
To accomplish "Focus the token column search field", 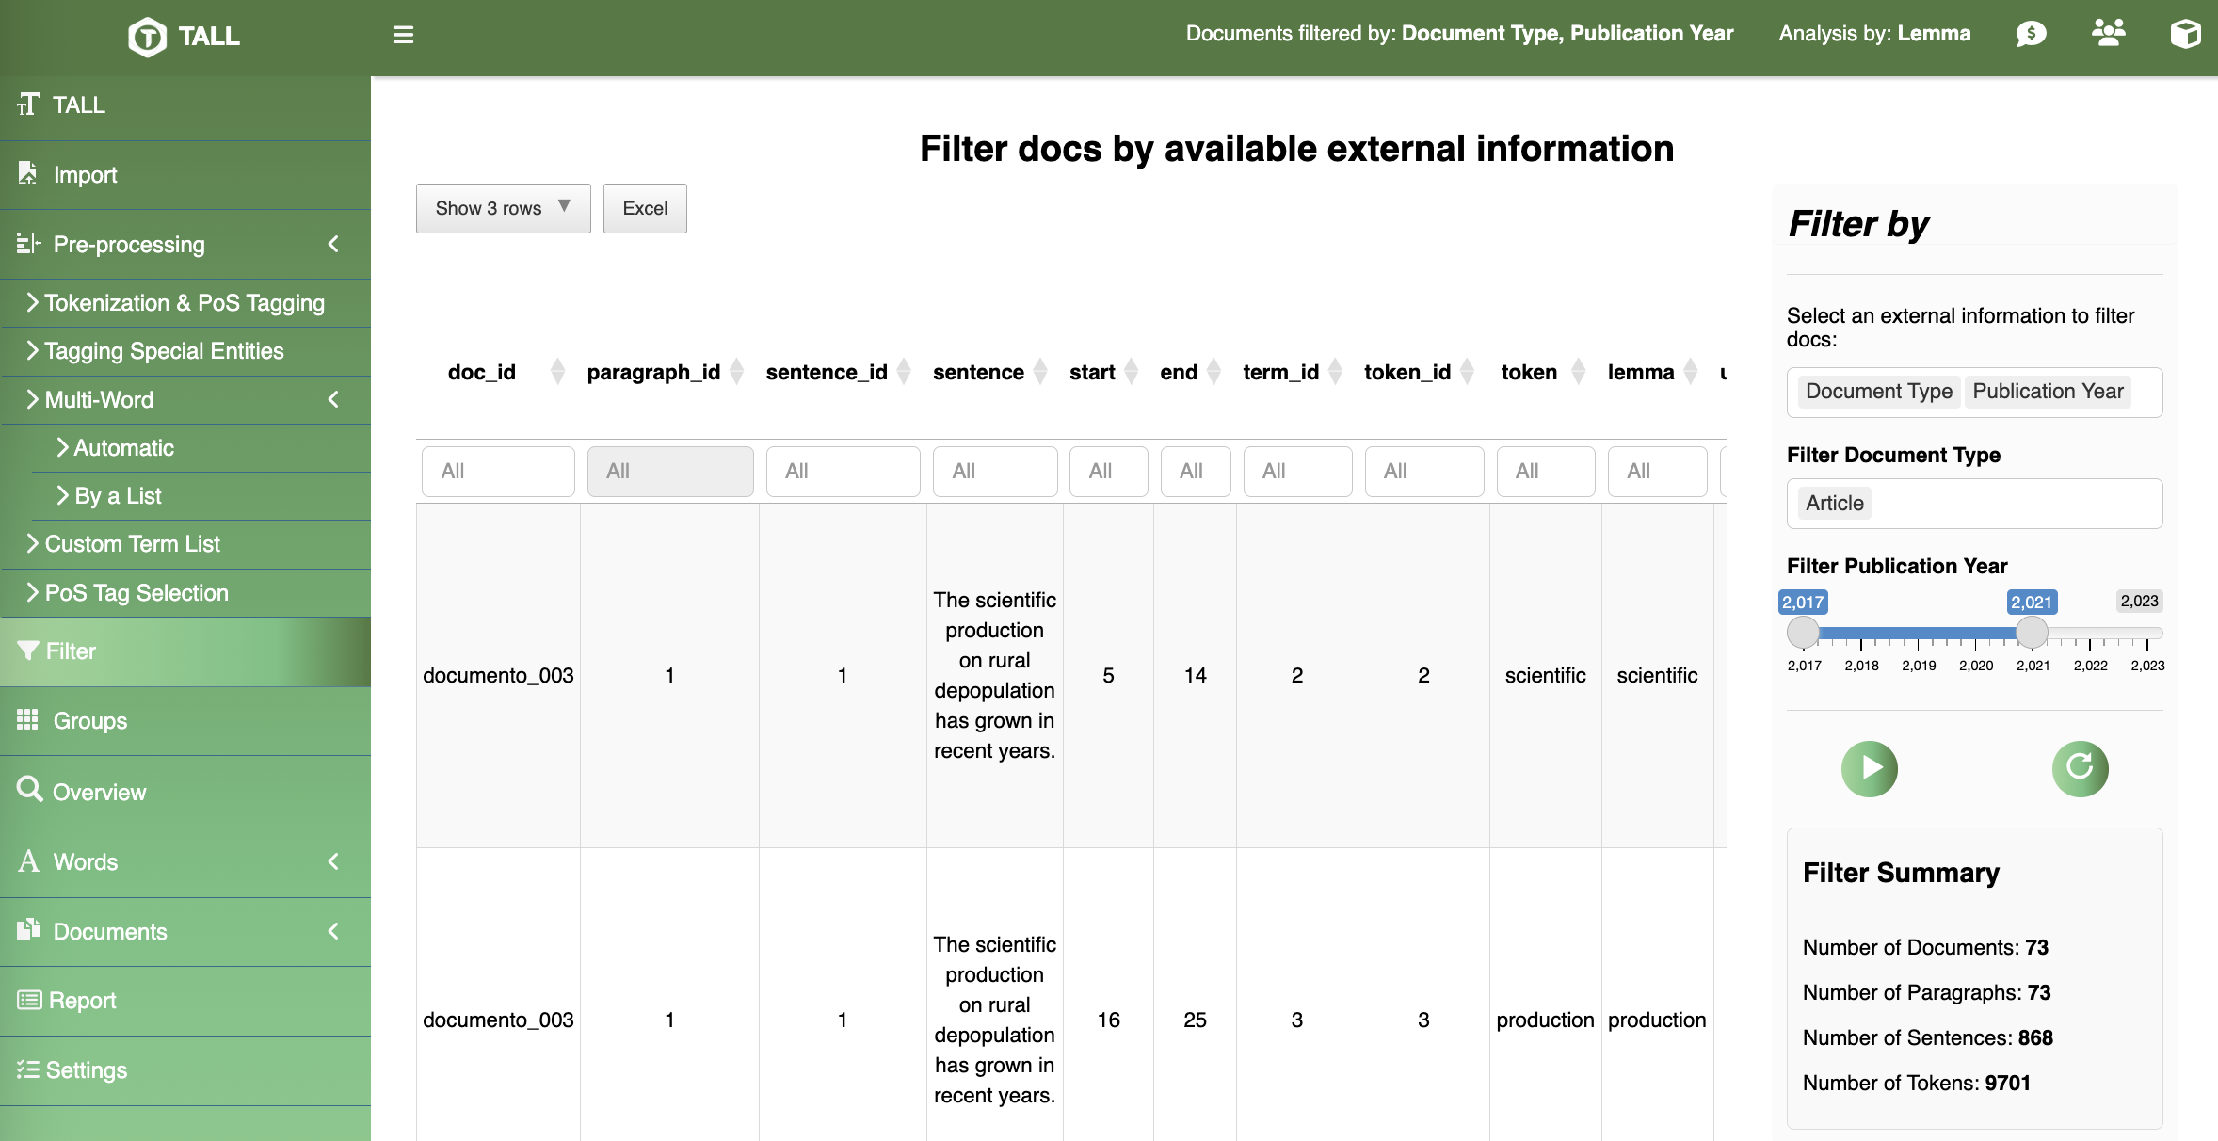I will (x=1546, y=471).
